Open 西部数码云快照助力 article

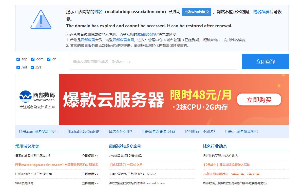(x=235, y=183)
